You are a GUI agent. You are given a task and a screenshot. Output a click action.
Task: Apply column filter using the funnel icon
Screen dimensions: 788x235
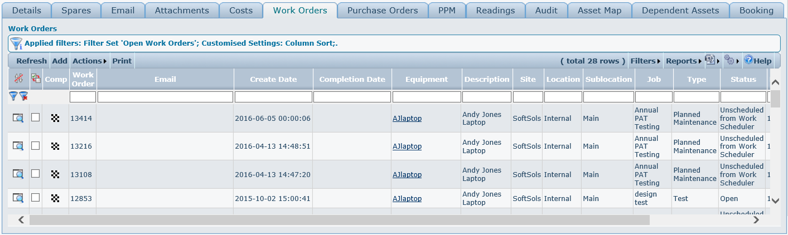[13, 96]
